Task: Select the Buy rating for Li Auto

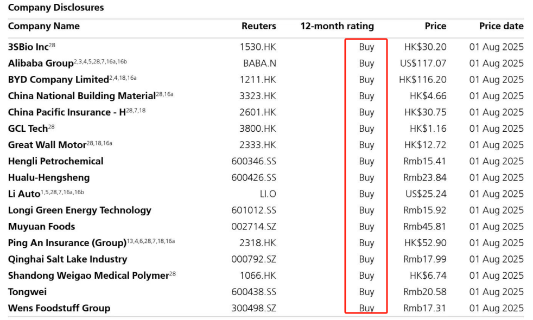Action: click(366, 194)
